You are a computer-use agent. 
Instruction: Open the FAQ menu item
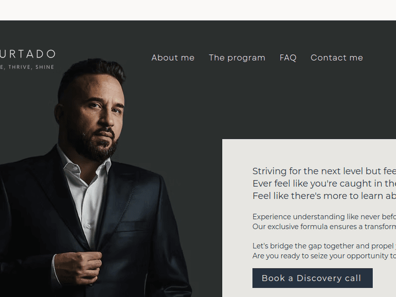[x=288, y=58]
